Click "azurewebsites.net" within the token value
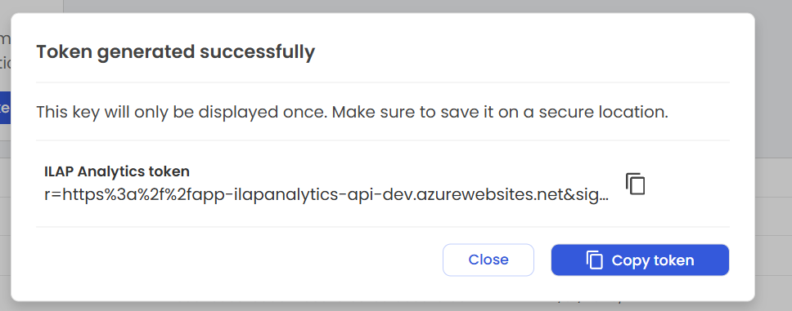Image resolution: width=792 pixels, height=311 pixels. [x=485, y=195]
